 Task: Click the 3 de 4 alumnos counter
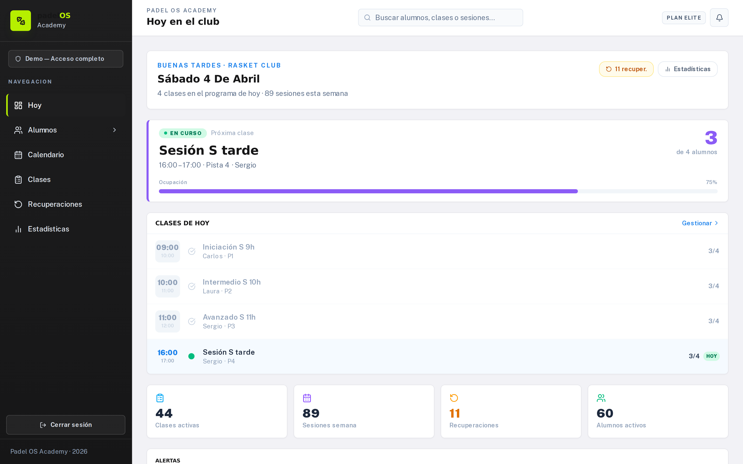697,143
